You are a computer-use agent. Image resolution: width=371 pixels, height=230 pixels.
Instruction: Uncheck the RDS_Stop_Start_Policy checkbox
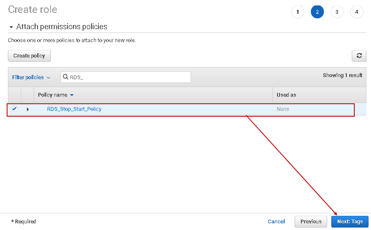click(15, 109)
